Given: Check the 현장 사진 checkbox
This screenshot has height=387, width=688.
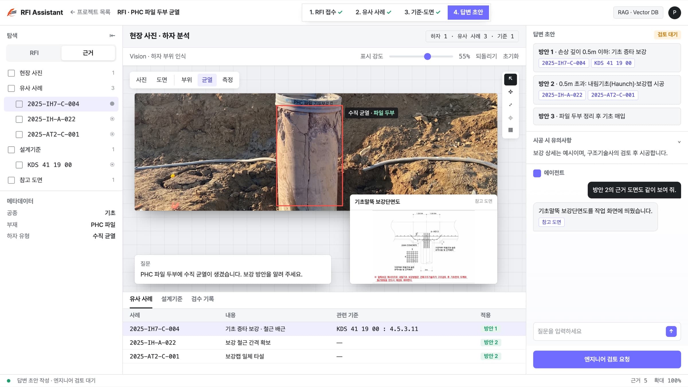Looking at the screenshot, I should click(11, 73).
